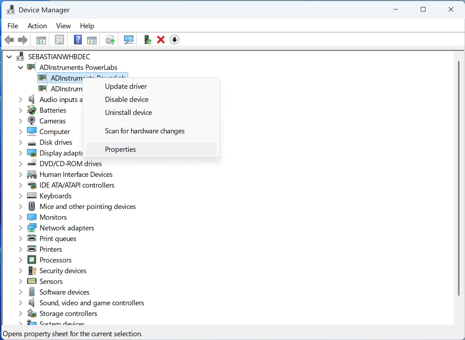465x340 pixels.
Task: Select the Print queues label
Action: (58, 239)
